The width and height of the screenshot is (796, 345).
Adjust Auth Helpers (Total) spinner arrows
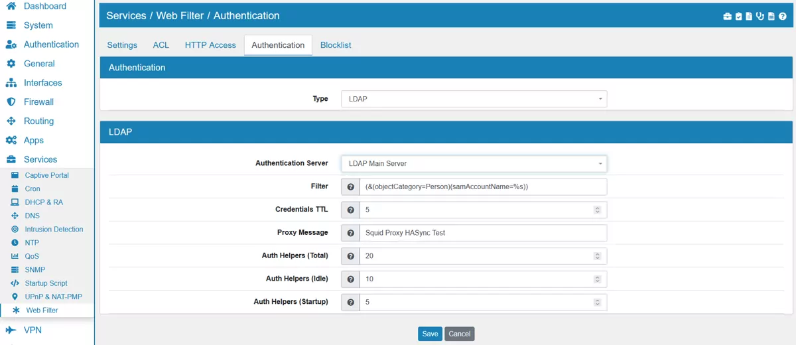[597, 256]
